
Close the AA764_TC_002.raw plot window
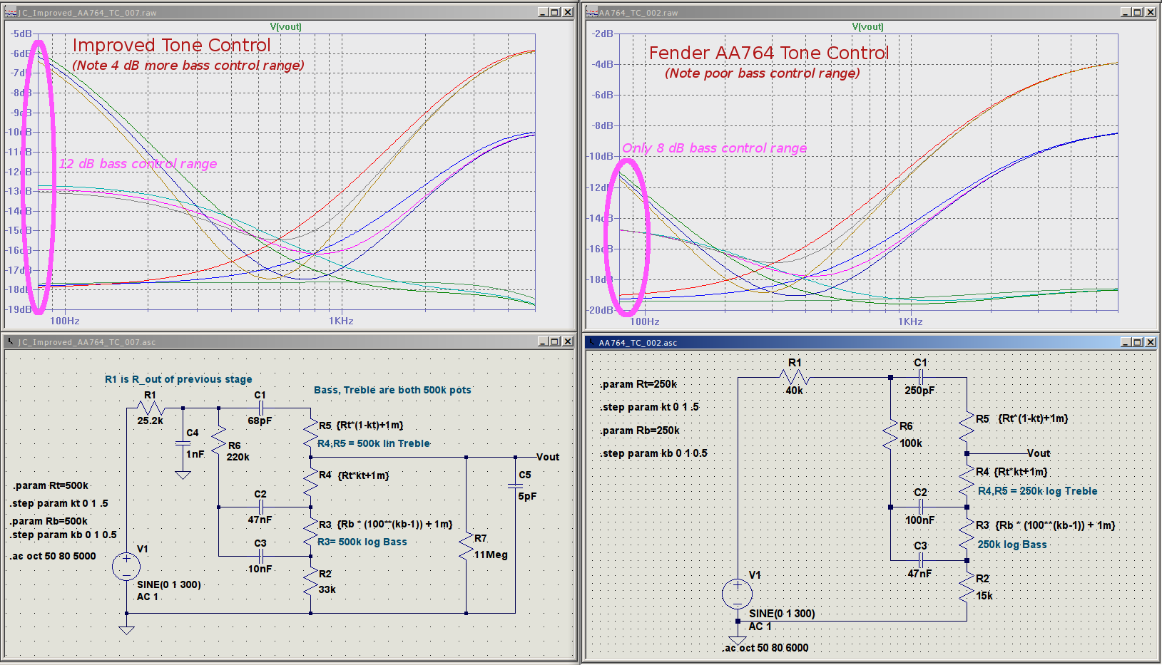coord(1150,12)
